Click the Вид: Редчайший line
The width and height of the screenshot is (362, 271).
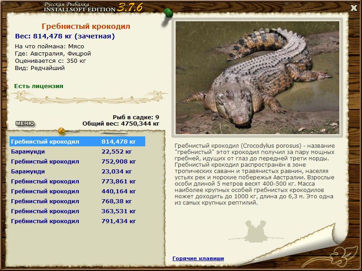[40, 68]
